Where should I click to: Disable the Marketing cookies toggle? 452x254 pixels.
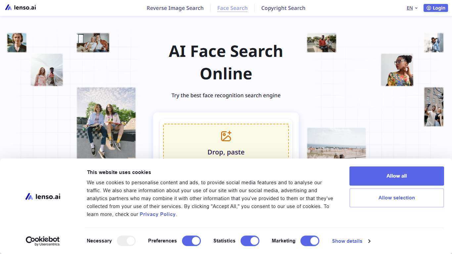click(310, 241)
